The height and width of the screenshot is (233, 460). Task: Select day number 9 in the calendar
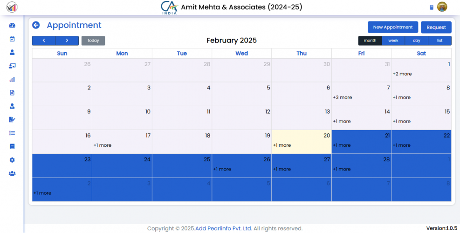click(89, 111)
